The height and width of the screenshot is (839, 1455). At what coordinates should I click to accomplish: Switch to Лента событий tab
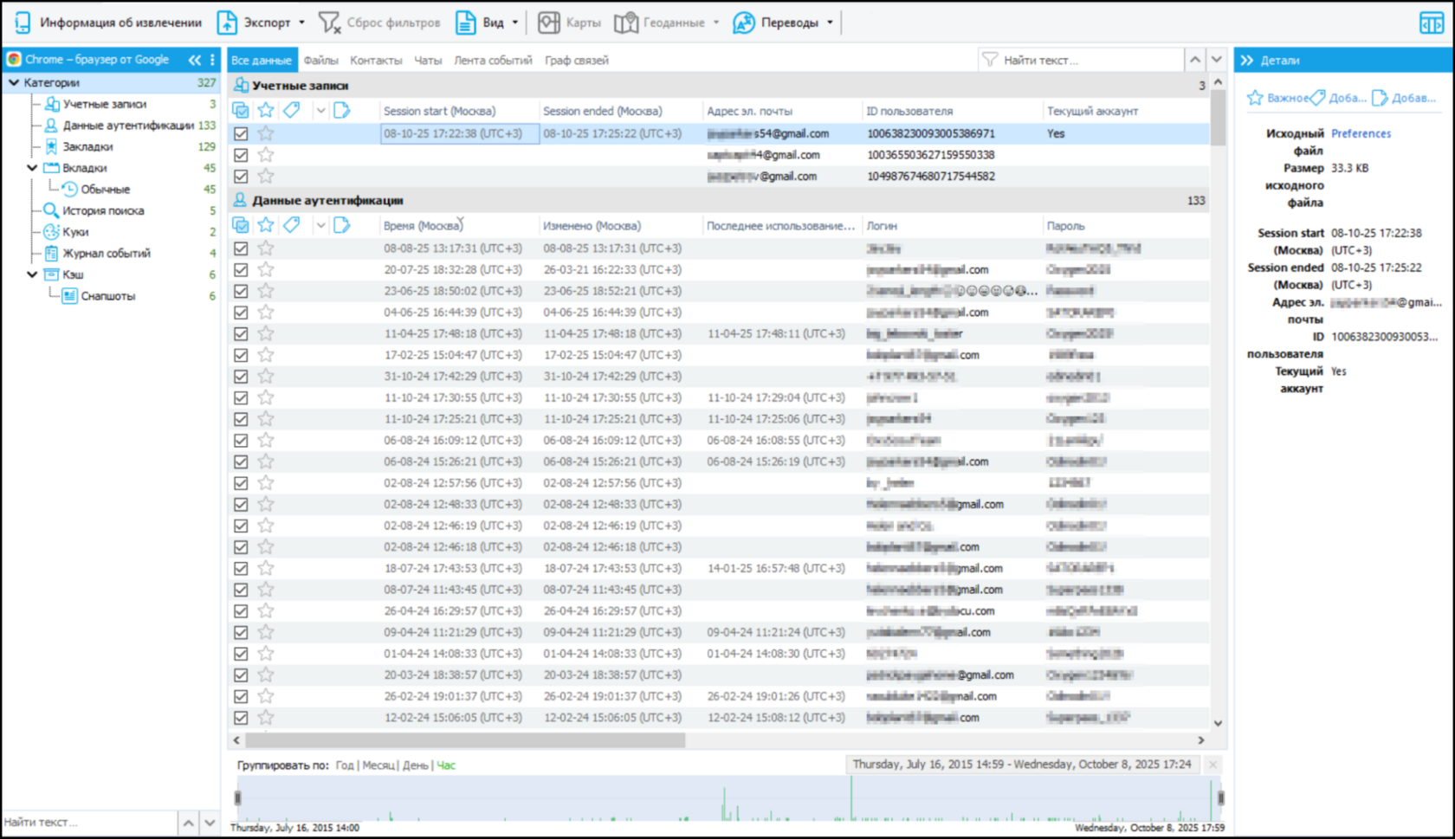(x=493, y=60)
